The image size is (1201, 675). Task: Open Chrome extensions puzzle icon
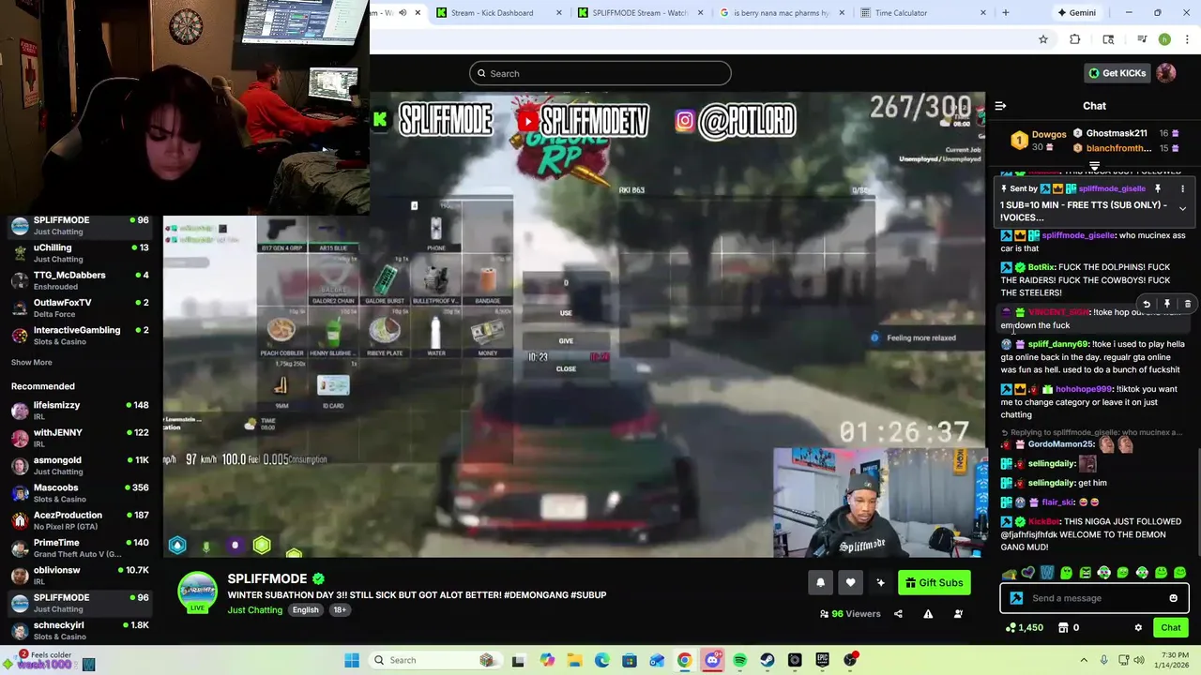click(1075, 39)
